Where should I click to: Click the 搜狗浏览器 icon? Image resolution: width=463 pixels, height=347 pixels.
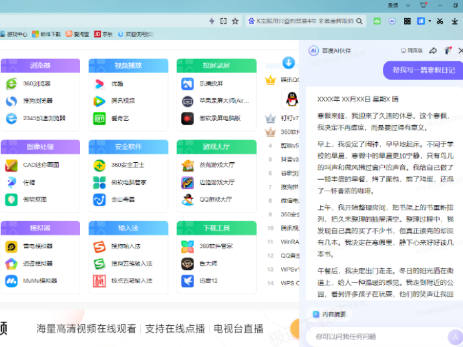[11, 101]
